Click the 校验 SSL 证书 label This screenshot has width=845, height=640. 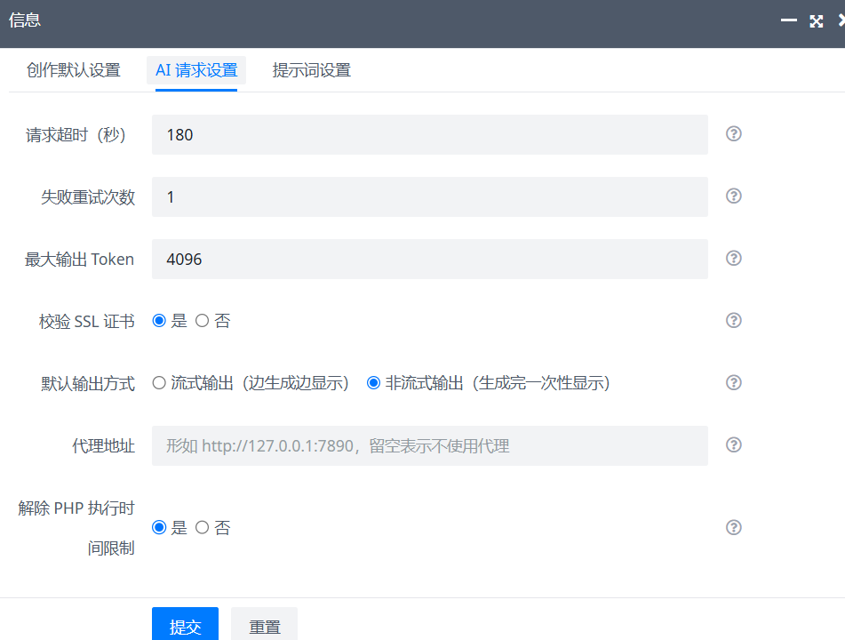coord(87,322)
